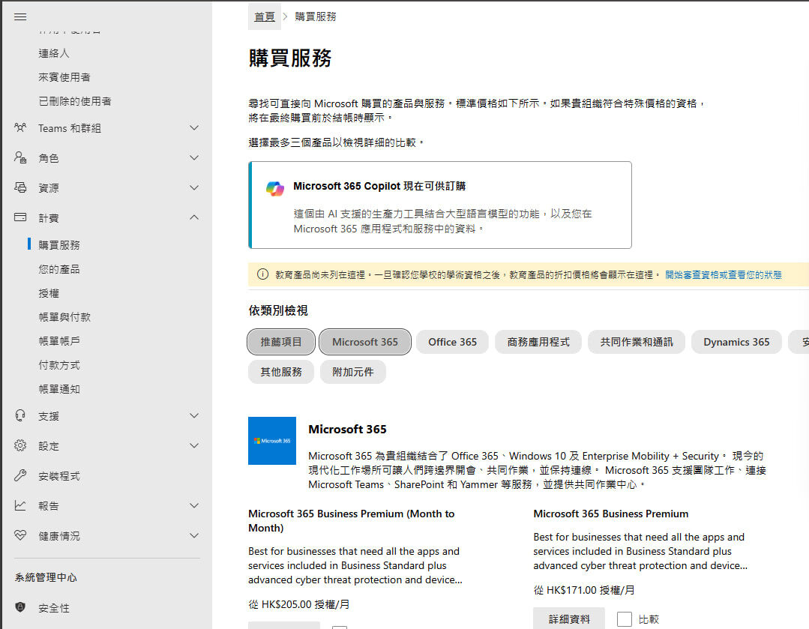This screenshot has width=809, height=629.
Task: Open 開始審查資格或查看您的狀態 link
Action: 723,274
